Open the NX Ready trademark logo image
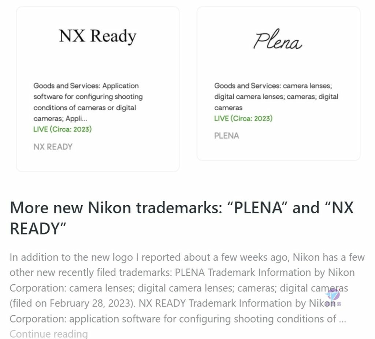Viewport: 375px width, 339px height. [97, 36]
